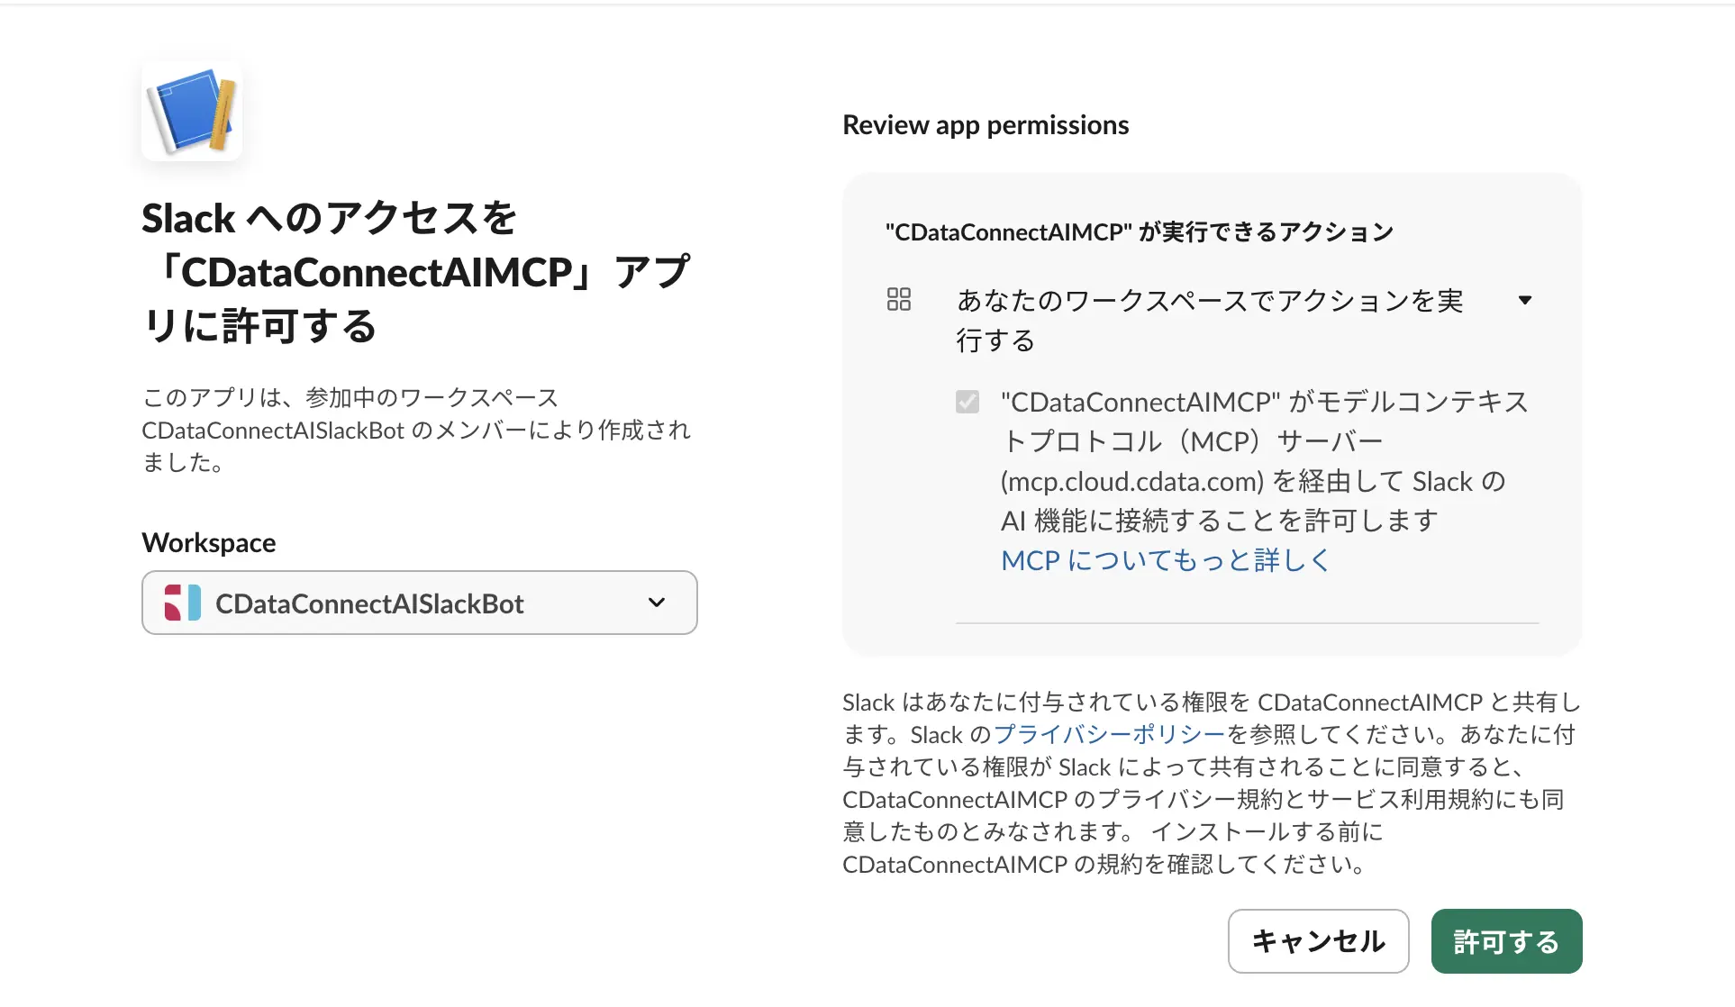Click 'あなたのワークスペースでアクションを実行する' row text
Screen dimensions: 1735x1007
[x=1210, y=320]
